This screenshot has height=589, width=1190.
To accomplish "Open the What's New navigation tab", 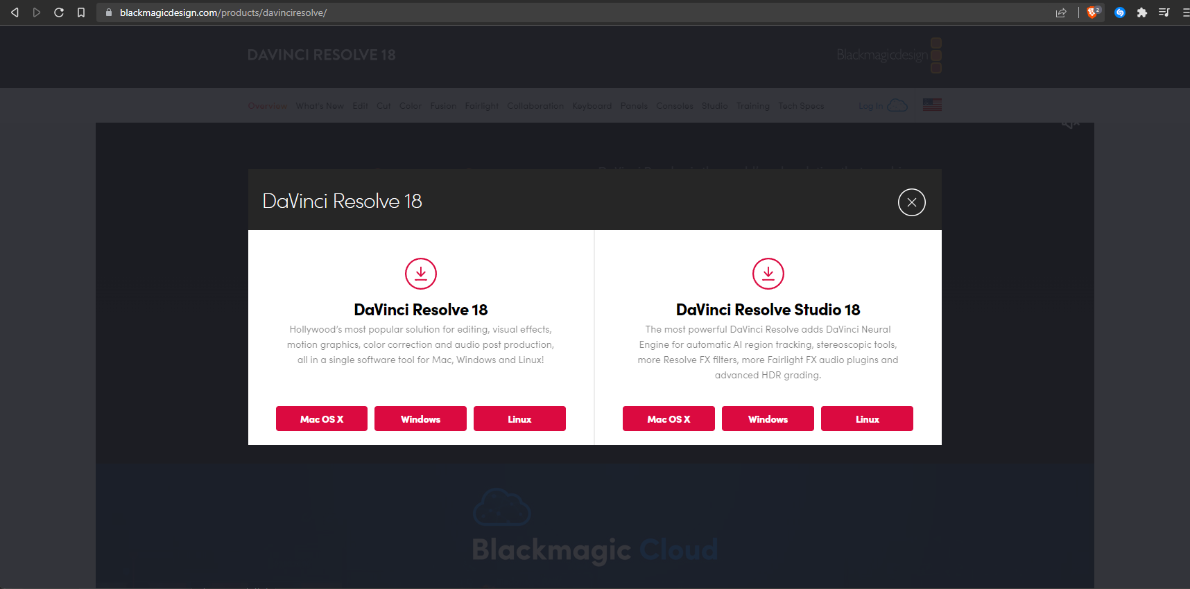I will [x=320, y=106].
